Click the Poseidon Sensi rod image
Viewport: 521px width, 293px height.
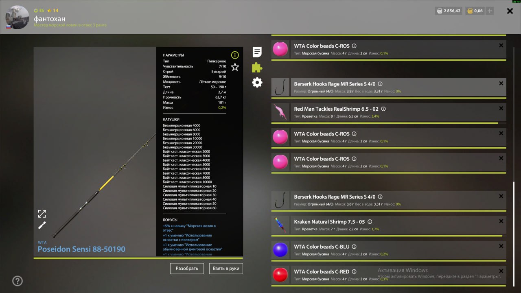click(104, 185)
